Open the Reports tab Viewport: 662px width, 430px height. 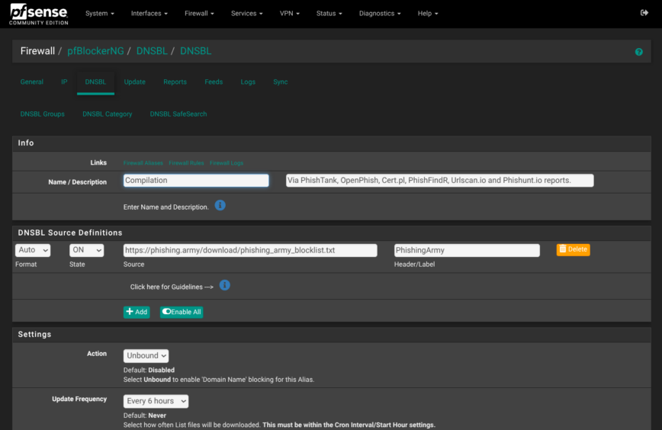pyautogui.click(x=175, y=82)
